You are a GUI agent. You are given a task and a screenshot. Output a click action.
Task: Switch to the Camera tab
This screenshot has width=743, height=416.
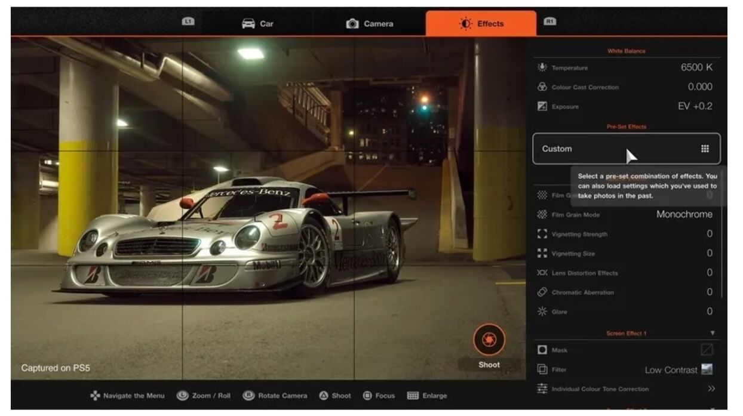click(370, 24)
